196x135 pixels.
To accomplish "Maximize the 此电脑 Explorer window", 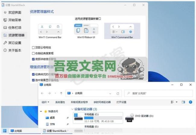I will point(181,85).
